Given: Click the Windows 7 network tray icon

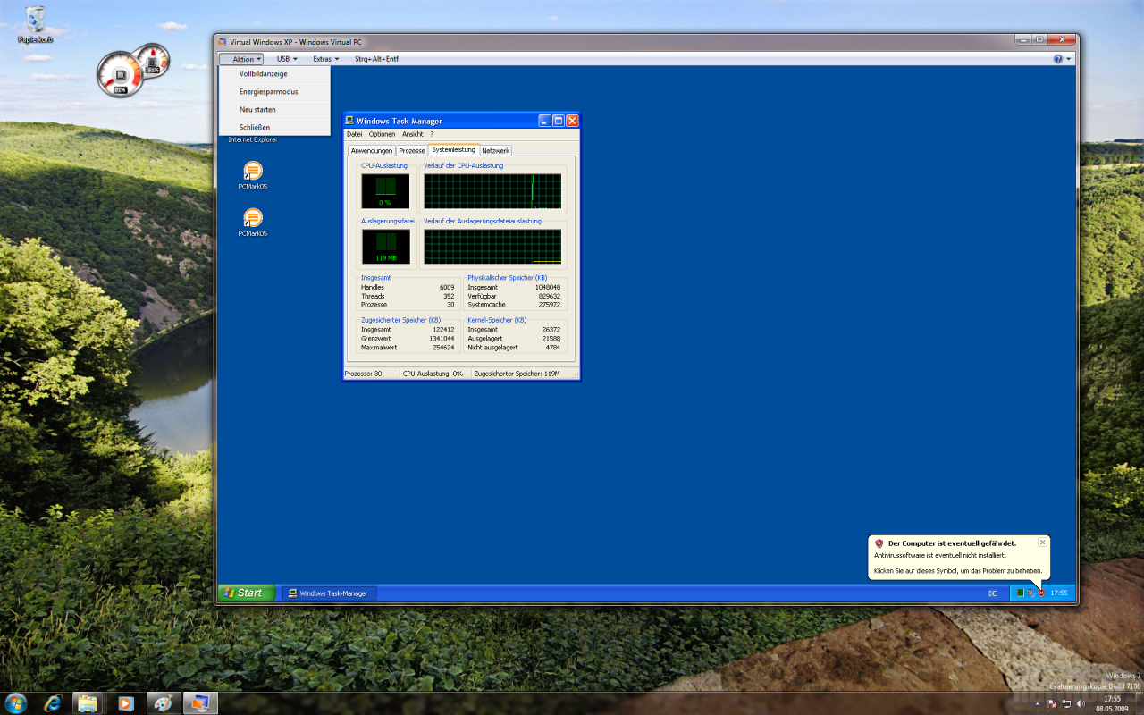Looking at the screenshot, I should (1066, 703).
